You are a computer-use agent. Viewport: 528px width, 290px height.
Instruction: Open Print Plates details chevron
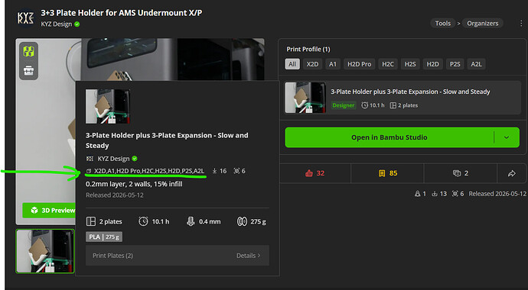coord(259,256)
